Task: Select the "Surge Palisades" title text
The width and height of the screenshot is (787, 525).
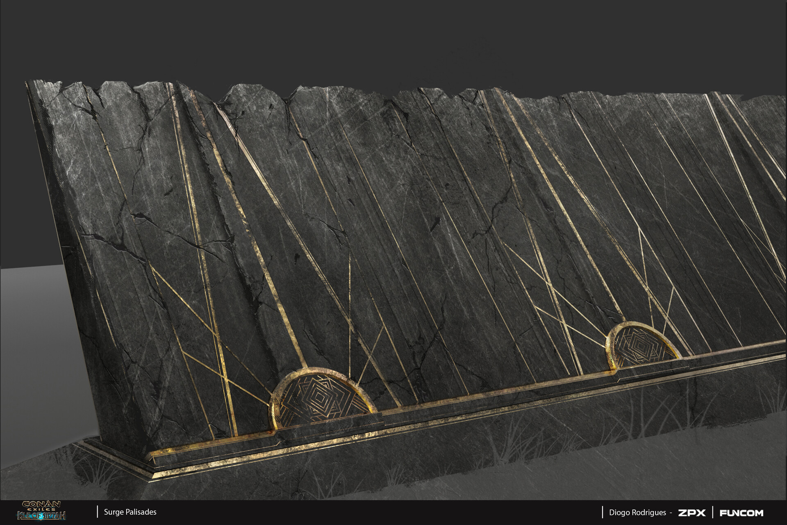Action: point(130,512)
